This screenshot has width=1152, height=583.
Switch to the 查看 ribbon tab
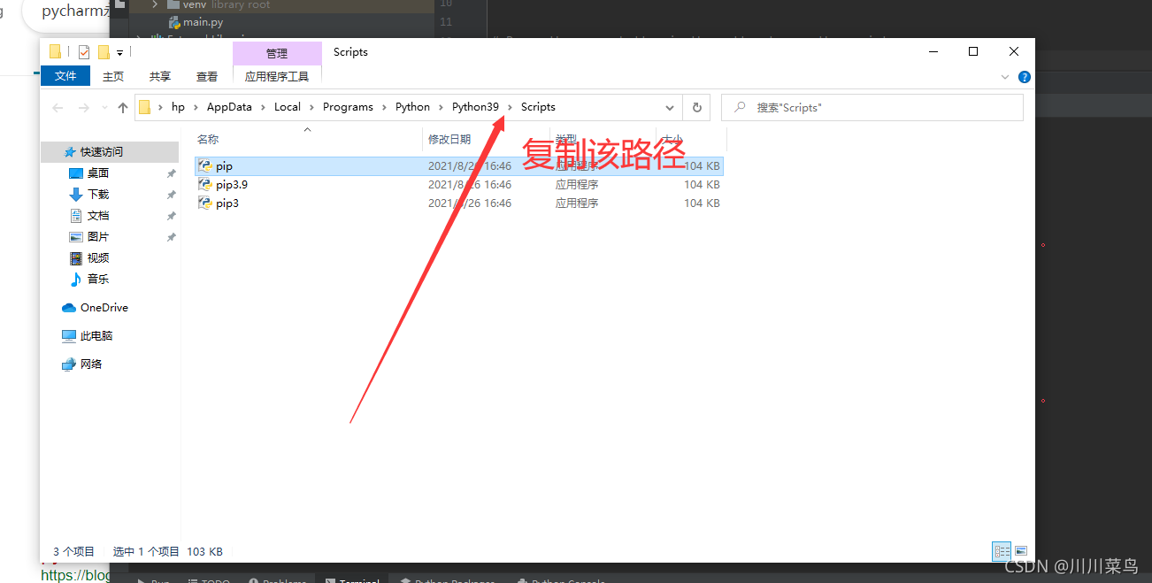pos(207,77)
